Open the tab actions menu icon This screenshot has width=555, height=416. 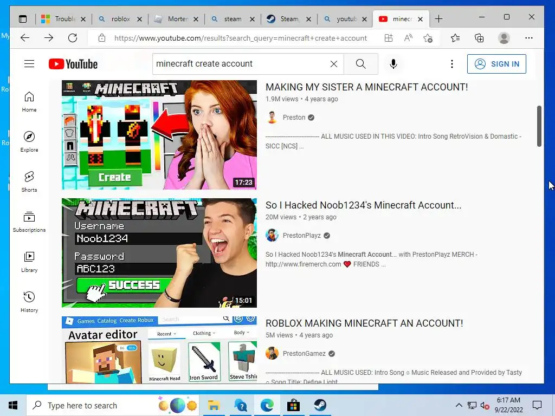23,19
